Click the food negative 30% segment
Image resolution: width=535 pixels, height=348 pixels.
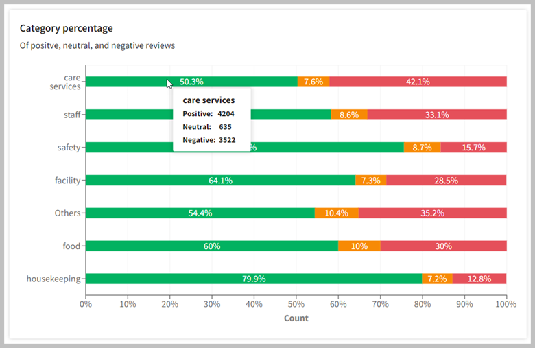click(x=443, y=246)
